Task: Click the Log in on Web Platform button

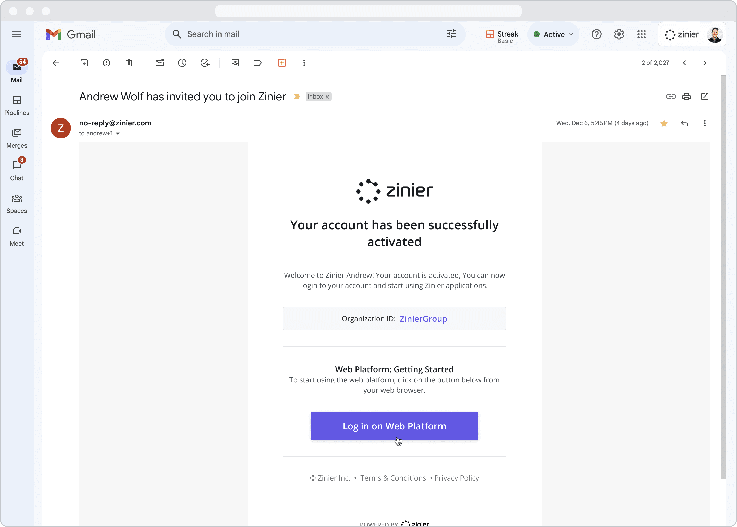Action: coord(394,426)
